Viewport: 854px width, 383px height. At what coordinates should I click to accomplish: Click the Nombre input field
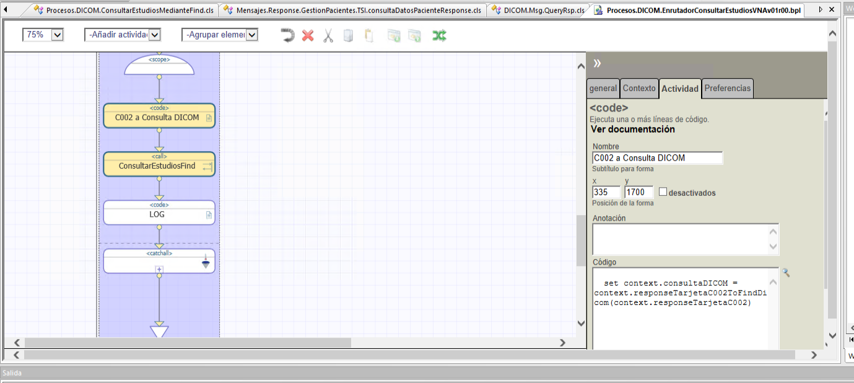click(658, 158)
